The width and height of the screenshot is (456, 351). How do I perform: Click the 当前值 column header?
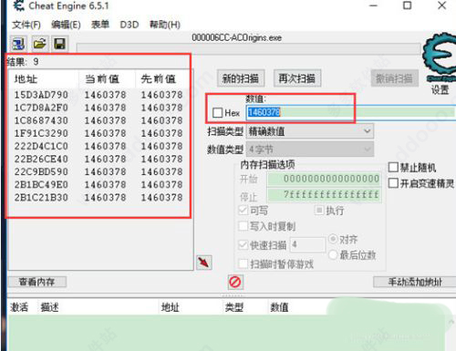[102, 79]
